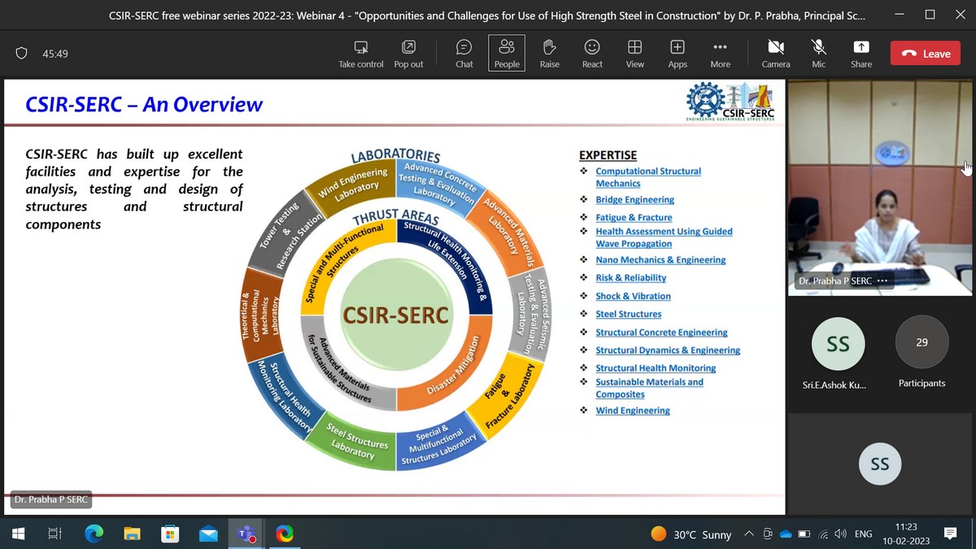Click Nano Mechanics & Engineering link
The image size is (976, 549).
[660, 259]
